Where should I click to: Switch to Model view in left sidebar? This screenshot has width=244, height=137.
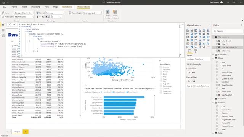(3, 35)
